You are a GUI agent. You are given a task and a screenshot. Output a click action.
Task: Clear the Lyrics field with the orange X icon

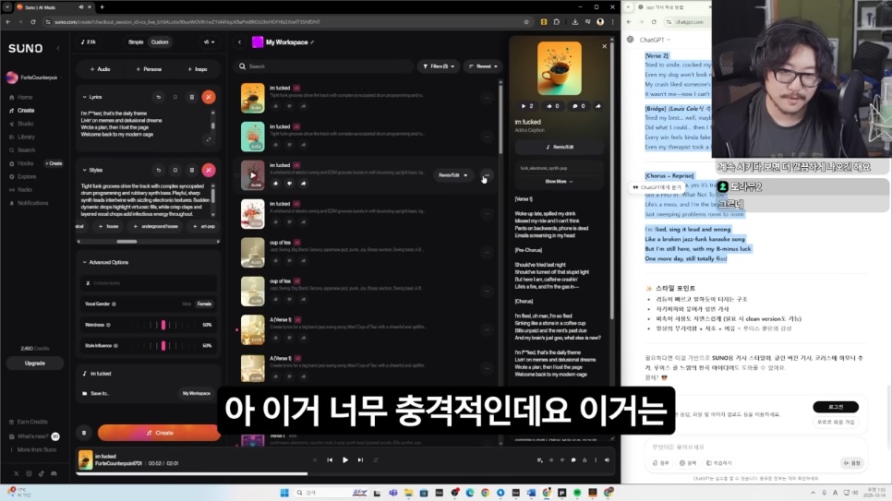(x=209, y=97)
